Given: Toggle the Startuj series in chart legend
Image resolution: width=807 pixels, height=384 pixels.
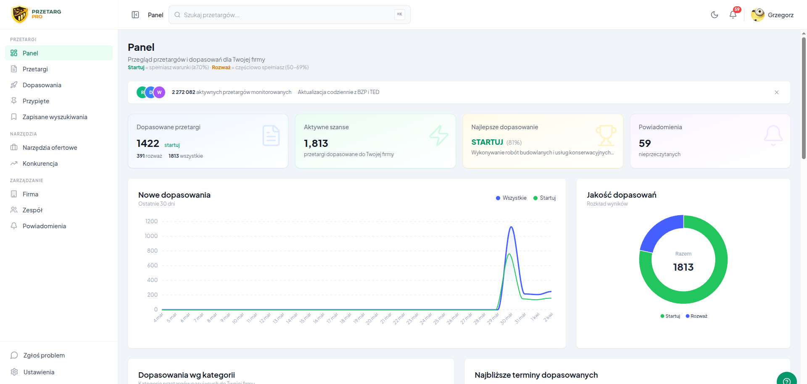Looking at the screenshot, I should 544,198.
